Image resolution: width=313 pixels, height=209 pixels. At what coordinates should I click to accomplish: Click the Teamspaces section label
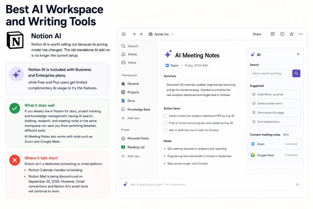point(129,75)
